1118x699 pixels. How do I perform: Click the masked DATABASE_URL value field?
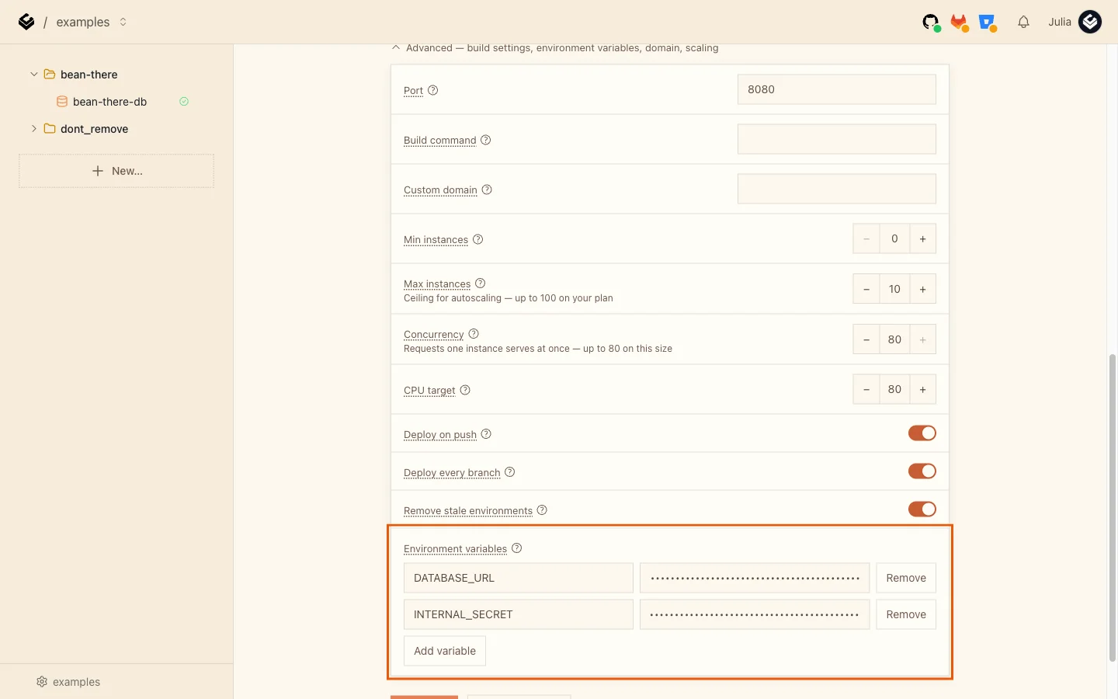[755, 578]
